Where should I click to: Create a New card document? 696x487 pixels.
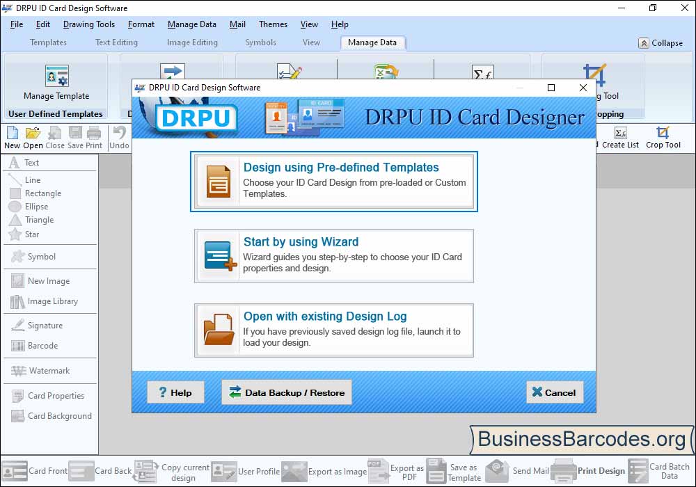13,138
